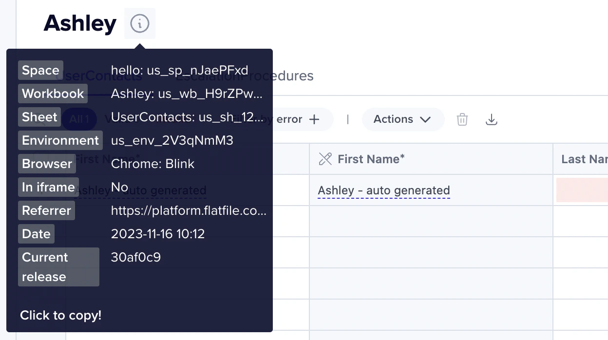
Task: Click the Current release label
Action: pyautogui.click(x=58, y=267)
